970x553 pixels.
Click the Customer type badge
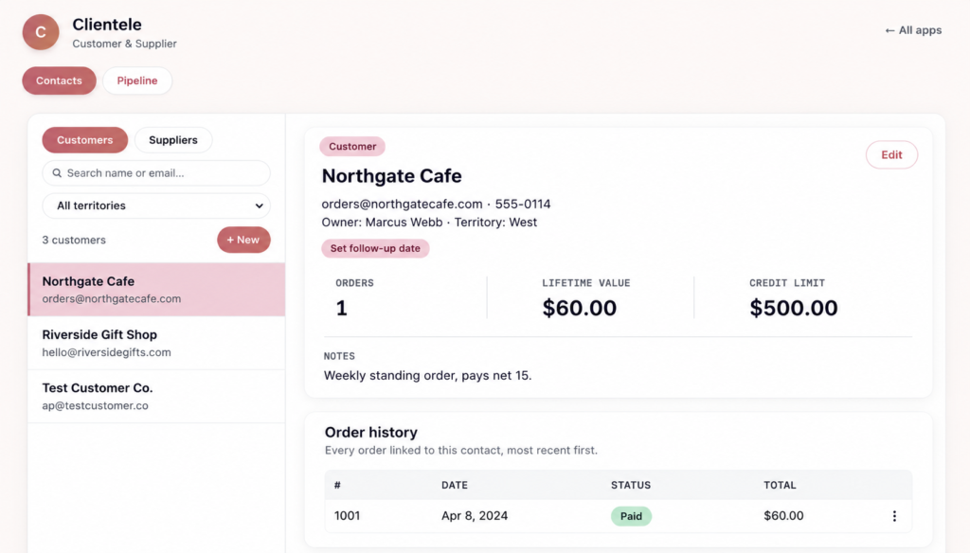pos(352,147)
